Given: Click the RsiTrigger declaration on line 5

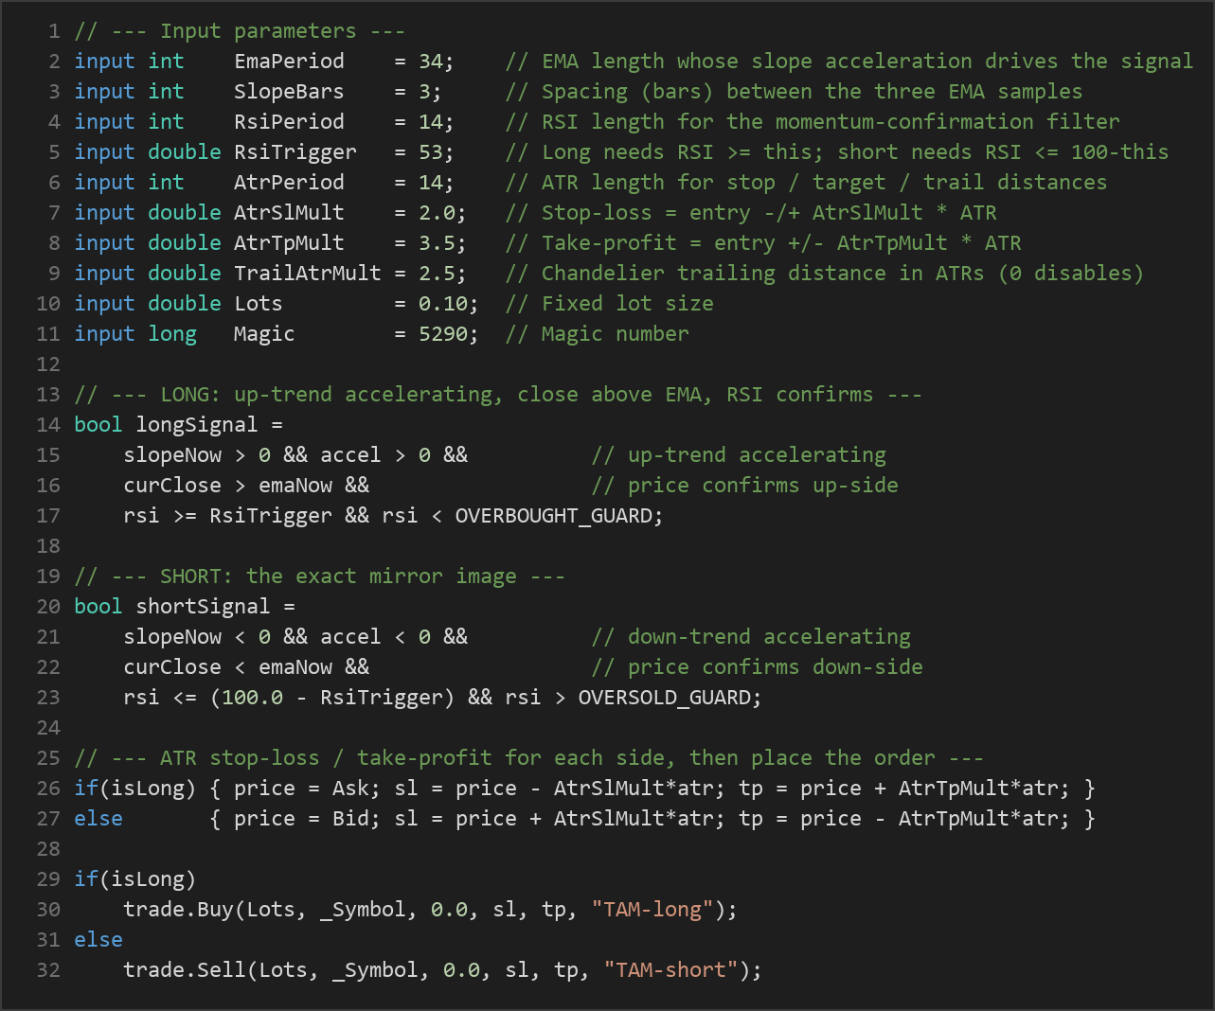Looking at the screenshot, I should coord(295,152).
